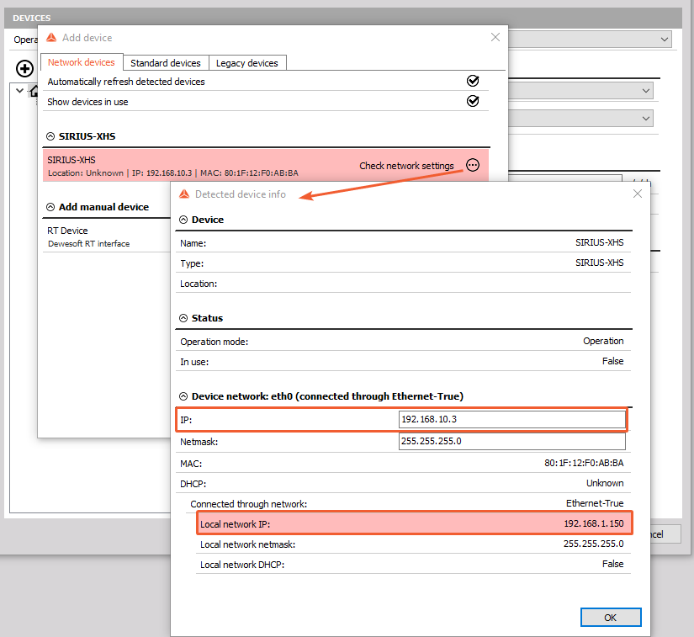Click the add device plus icon

pyautogui.click(x=24, y=69)
